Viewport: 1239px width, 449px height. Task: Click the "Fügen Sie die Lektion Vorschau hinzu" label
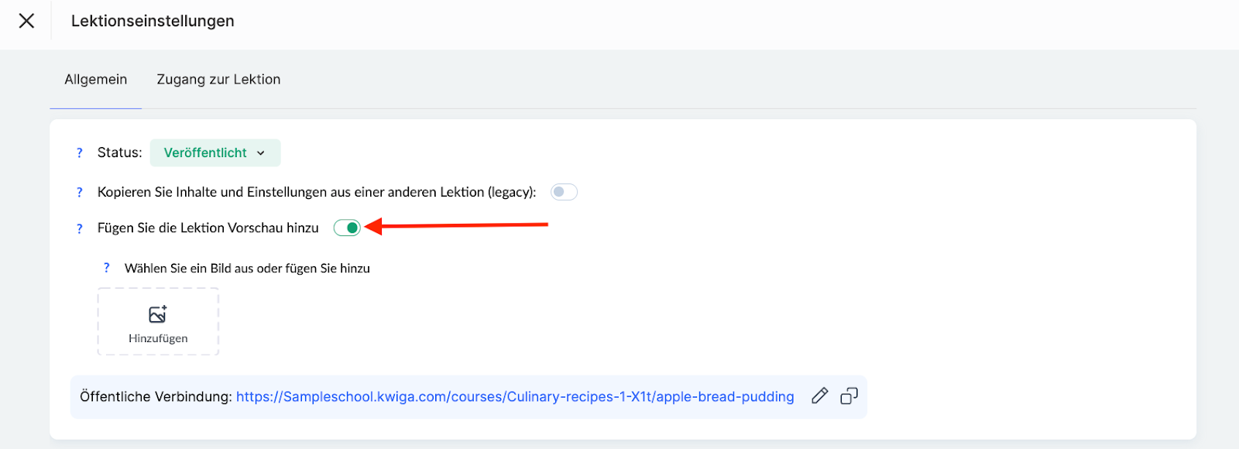point(208,228)
